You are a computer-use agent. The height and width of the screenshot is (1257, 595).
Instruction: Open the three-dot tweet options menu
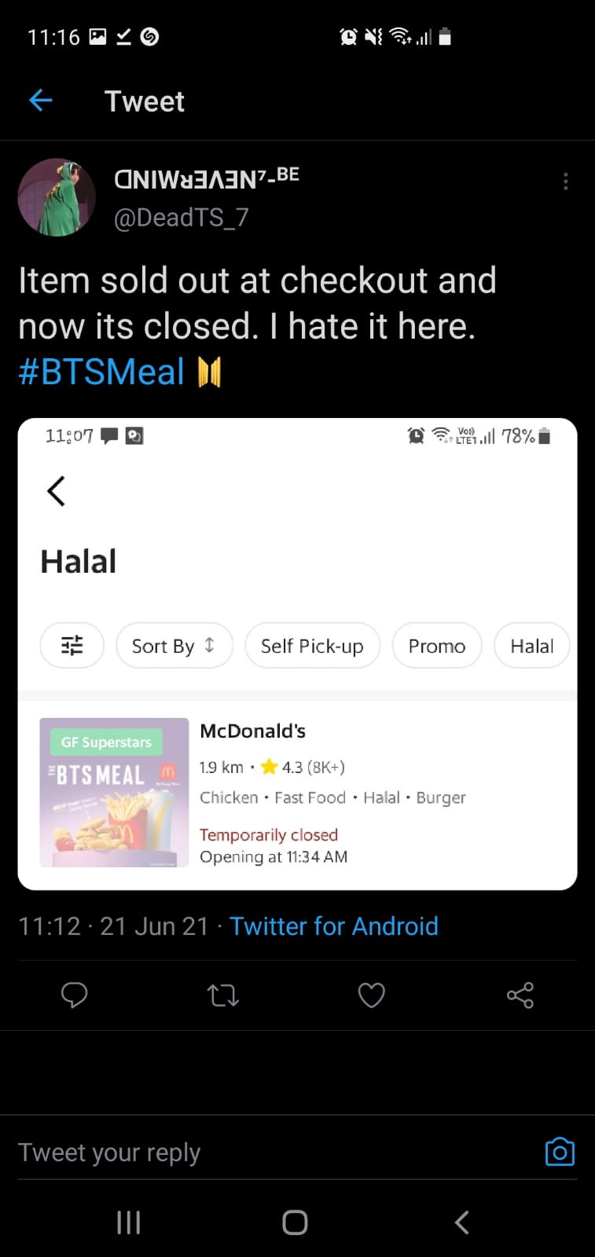(565, 181)
